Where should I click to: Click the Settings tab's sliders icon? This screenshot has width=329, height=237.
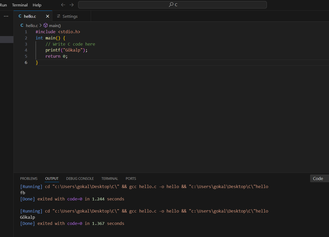click(59, 16)
